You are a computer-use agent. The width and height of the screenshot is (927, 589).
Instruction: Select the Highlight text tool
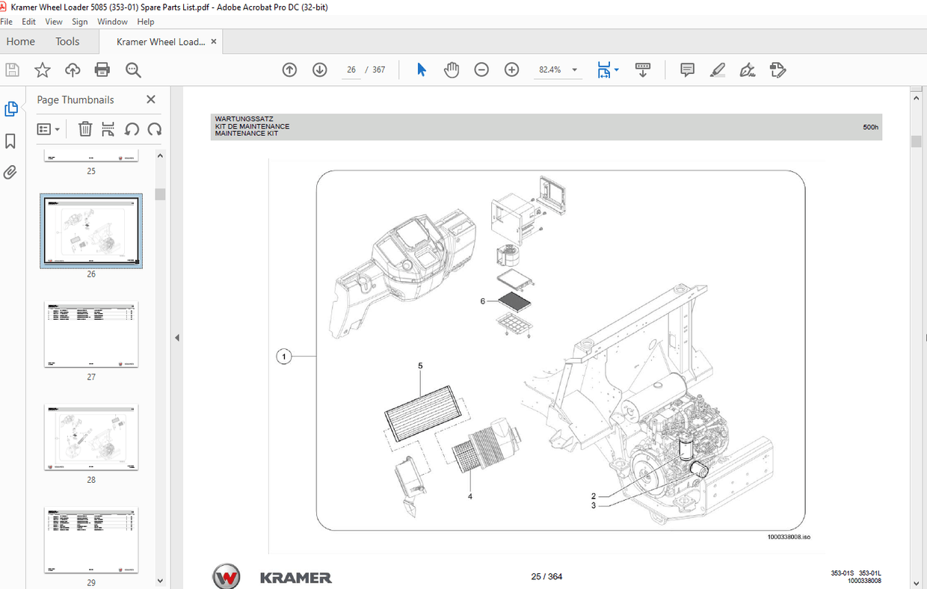(717, 69)
